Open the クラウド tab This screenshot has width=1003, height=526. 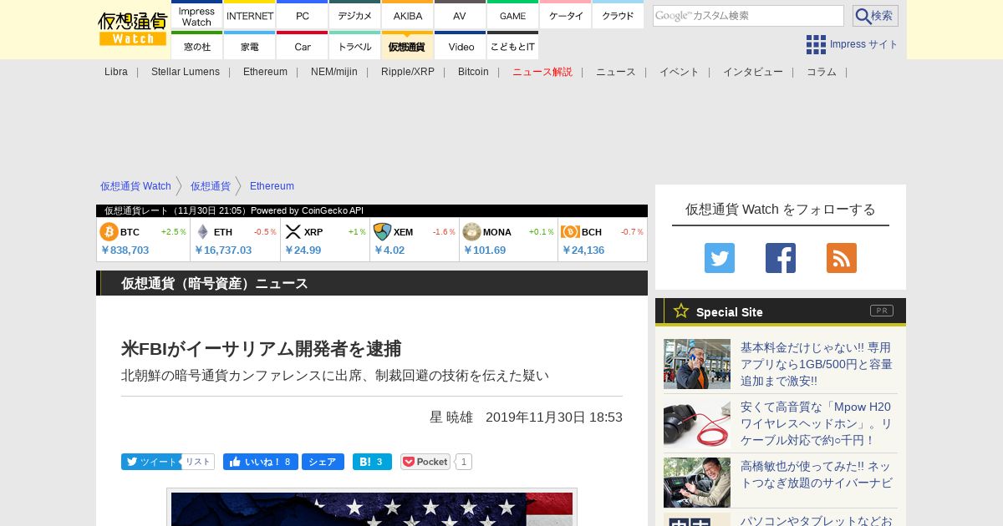tap(618, 16)
